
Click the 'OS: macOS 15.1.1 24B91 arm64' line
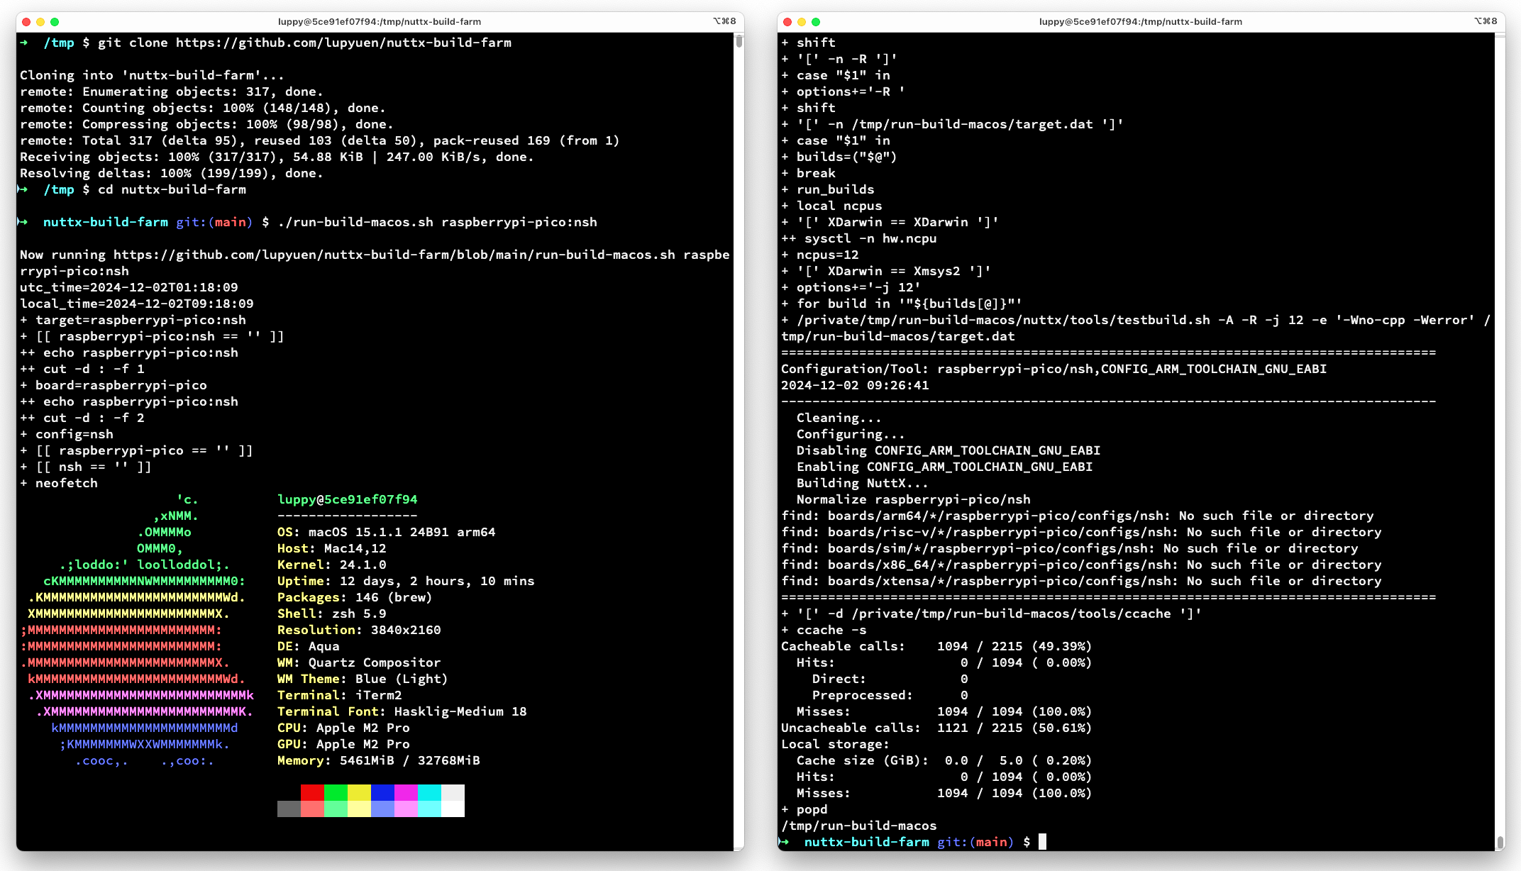(x=387, y=532)
